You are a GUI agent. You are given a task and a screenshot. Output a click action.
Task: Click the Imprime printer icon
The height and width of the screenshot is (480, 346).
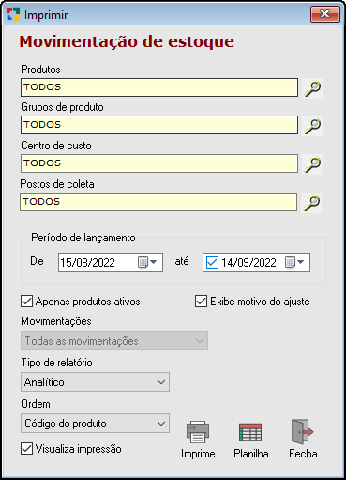tap(198, 432)
